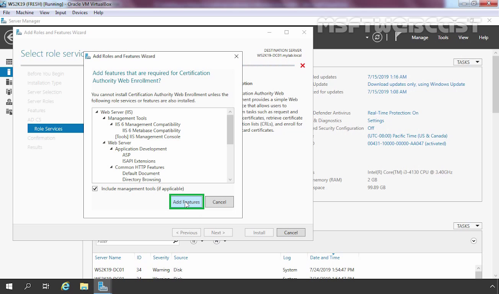Collapse the Web Server sub-node
The height and width of the screenshot is (294, 499).
click(104, 143)
